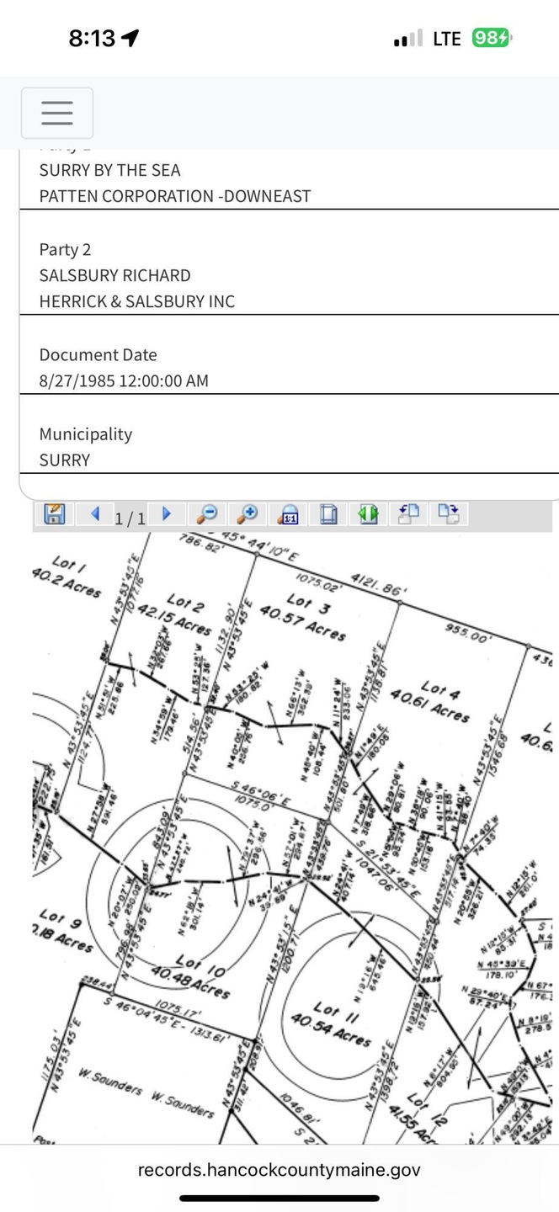Click the 1 / 1 page indicator
Image resolution: width=559 pixels, height=1212 pixels.
click(x=130, y=518)
